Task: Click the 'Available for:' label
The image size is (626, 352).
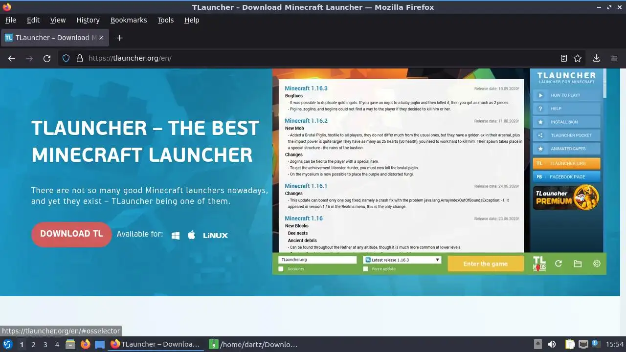Action: pos(140,234)
